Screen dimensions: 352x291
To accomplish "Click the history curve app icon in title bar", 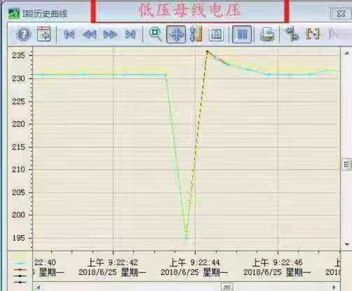I will pyautogui.click(x=14, y=14).
